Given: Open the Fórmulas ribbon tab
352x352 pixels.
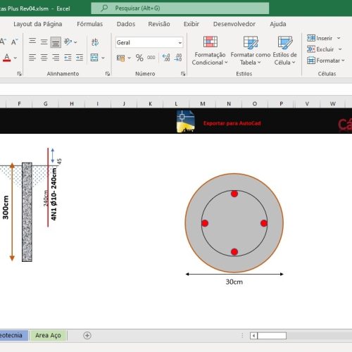Looking at the screenshot, I should (x=89, y=24).
